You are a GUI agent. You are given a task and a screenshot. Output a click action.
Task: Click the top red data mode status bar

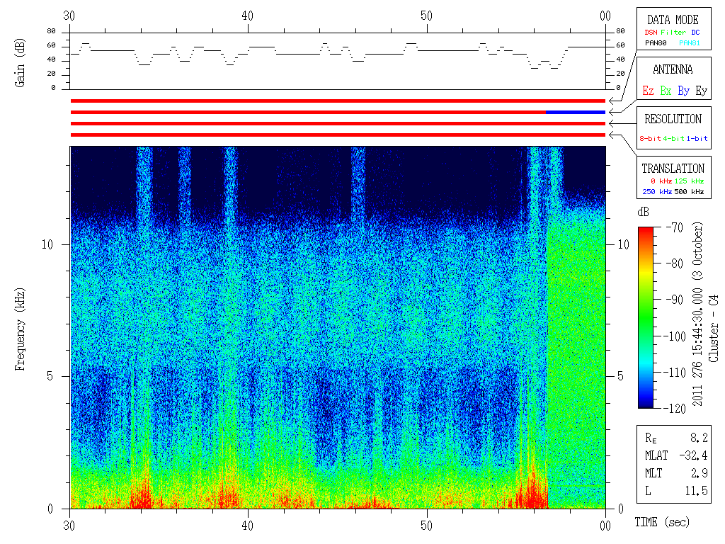pos(338,101)
